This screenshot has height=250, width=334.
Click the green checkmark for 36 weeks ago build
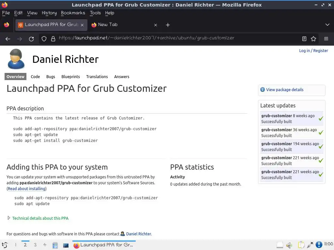click(x=321, y=132)
